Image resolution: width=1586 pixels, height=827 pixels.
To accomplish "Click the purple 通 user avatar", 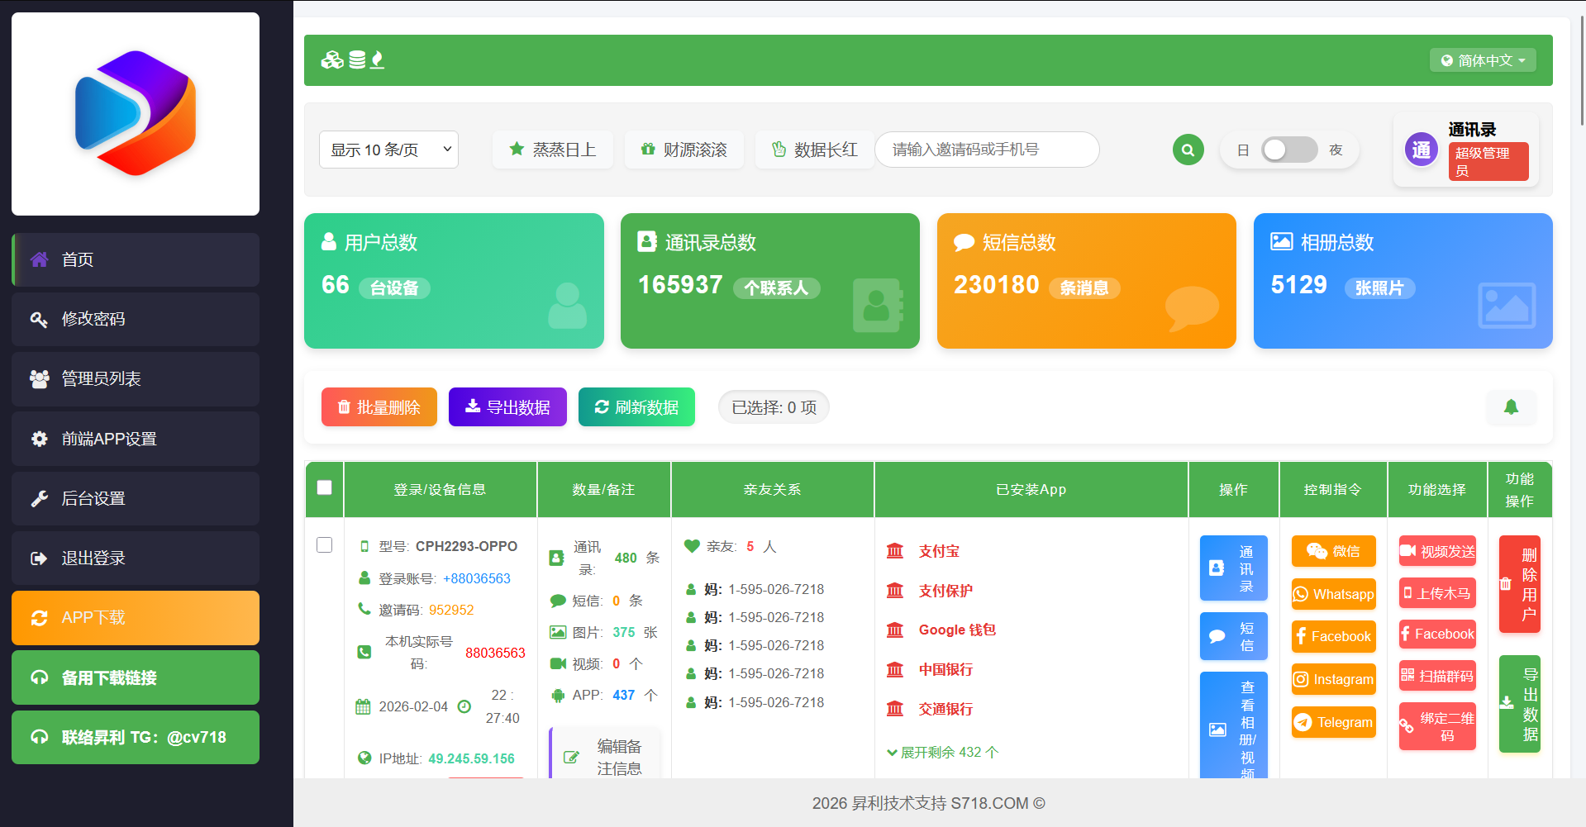I will (1421, 150).
